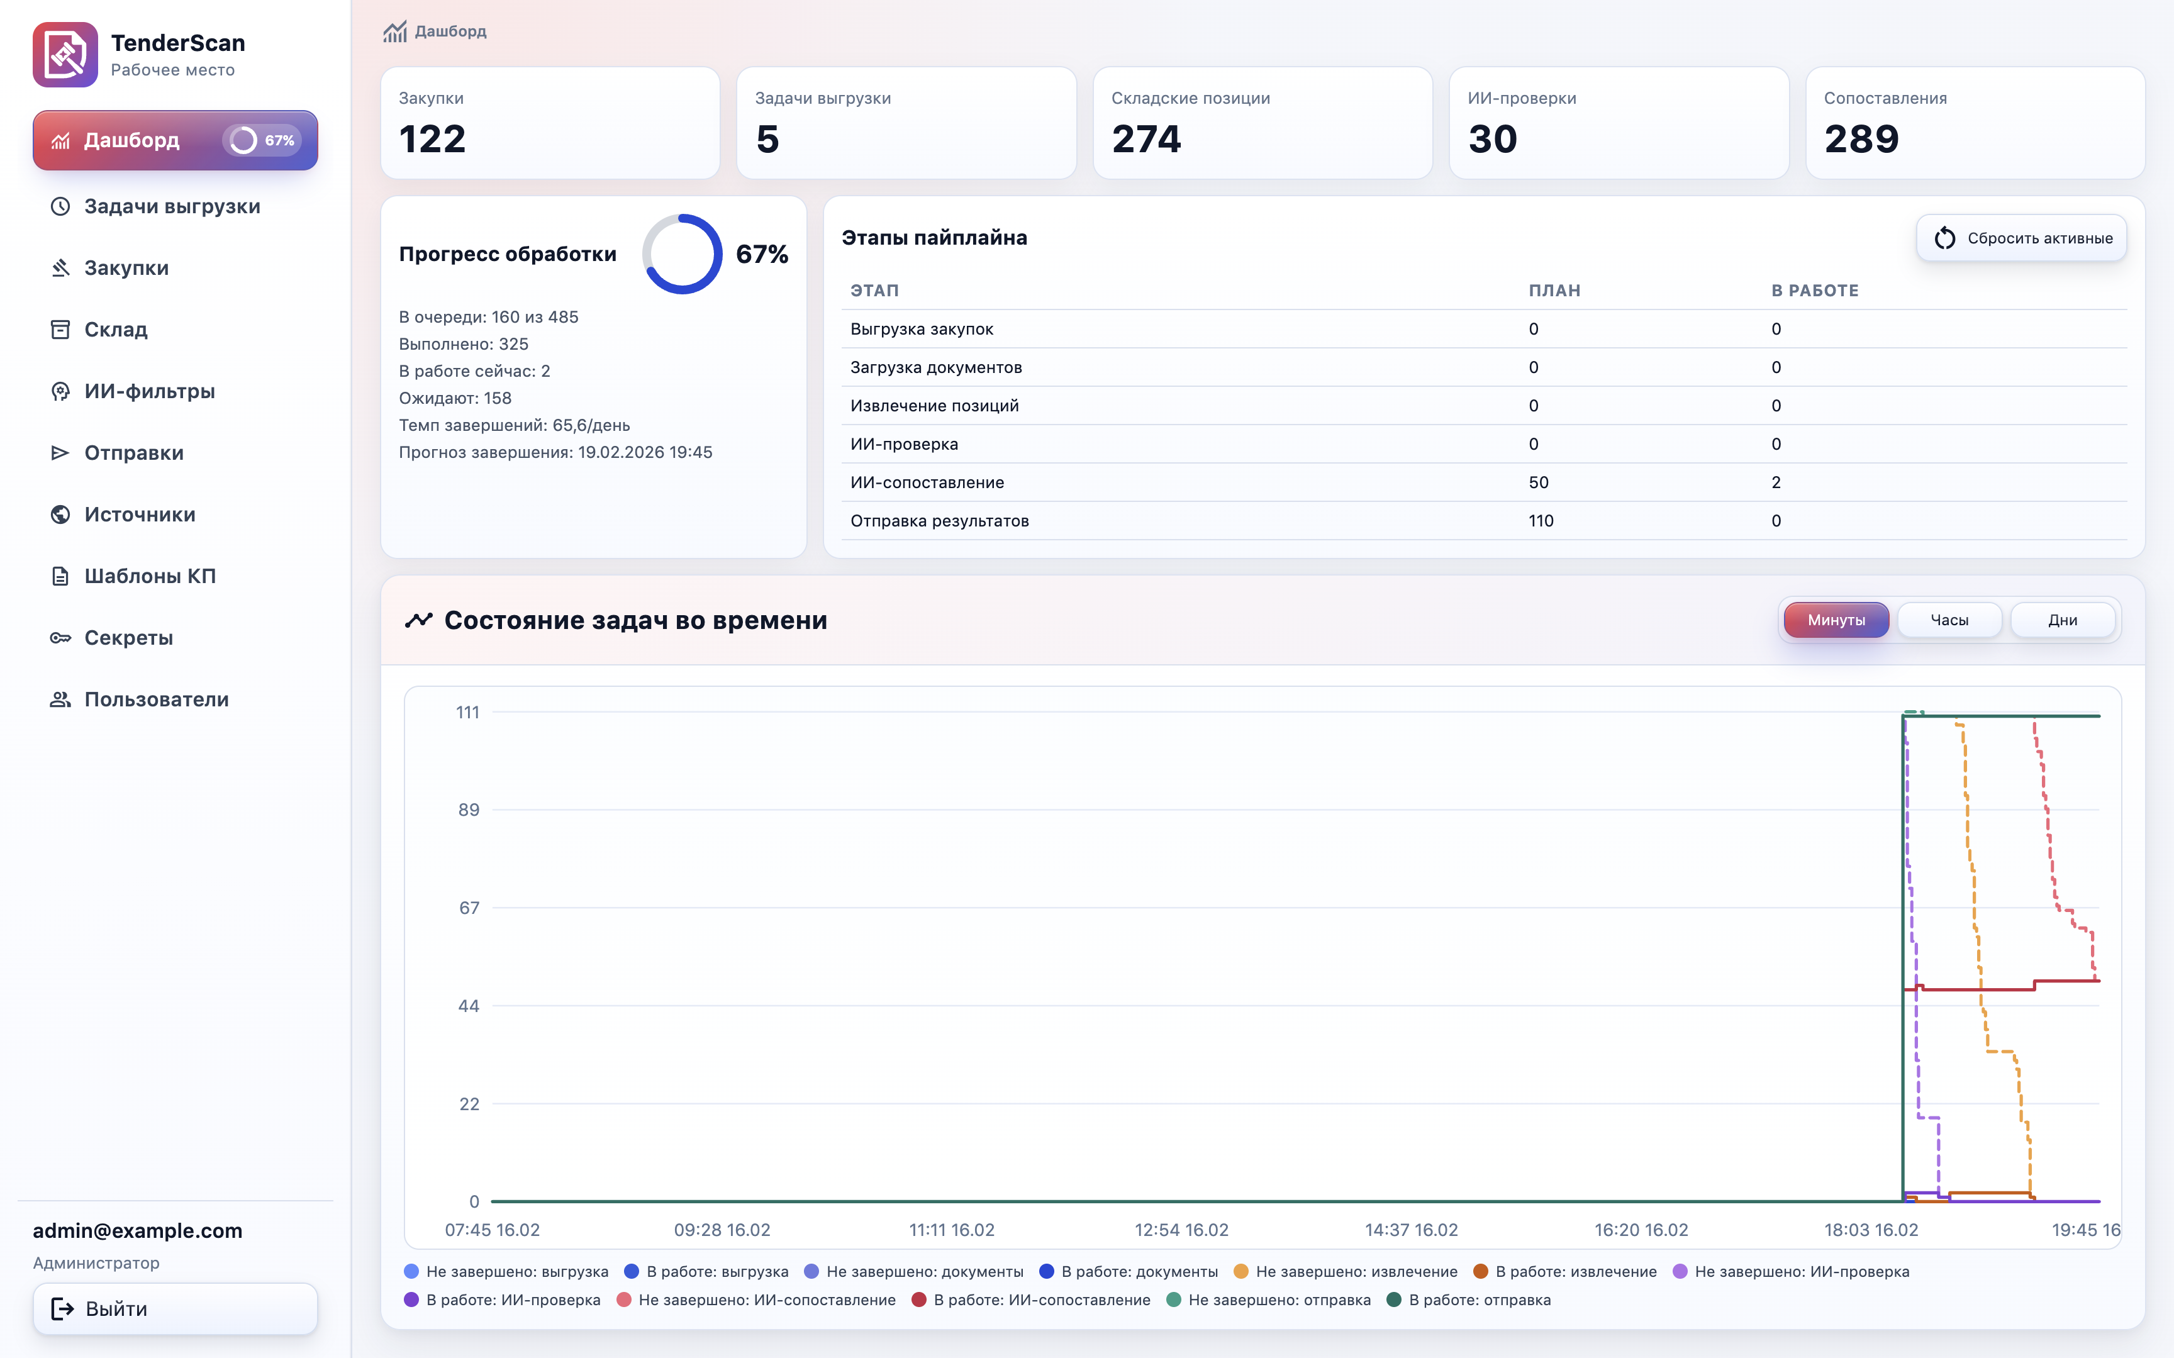Click the 67% progress ring
2174x1358 pixels.
[683, 253]
